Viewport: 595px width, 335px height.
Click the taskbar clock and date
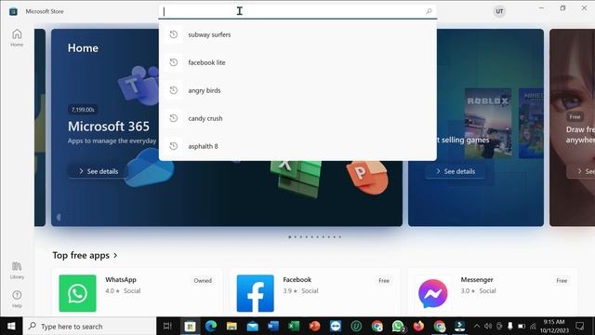point(554,327)
